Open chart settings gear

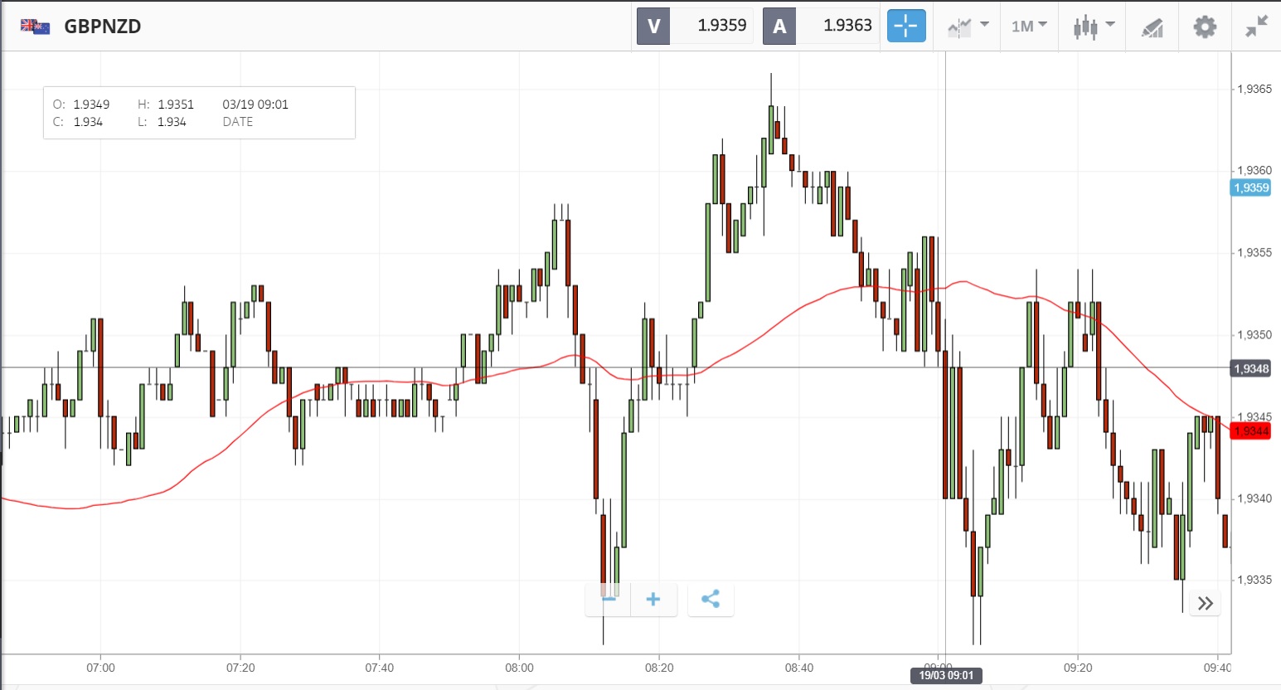pyautogui.click(x=1205, y=27)
